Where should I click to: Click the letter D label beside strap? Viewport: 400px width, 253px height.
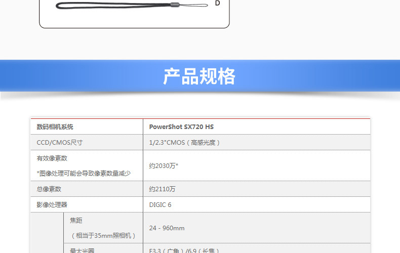pyautogui.click(x=217, y=3)
